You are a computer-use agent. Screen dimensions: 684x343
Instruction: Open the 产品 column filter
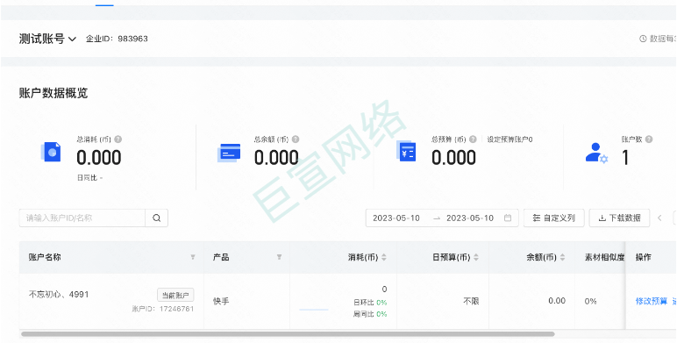279,257
